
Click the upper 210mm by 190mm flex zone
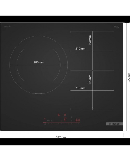coord(92,51)
